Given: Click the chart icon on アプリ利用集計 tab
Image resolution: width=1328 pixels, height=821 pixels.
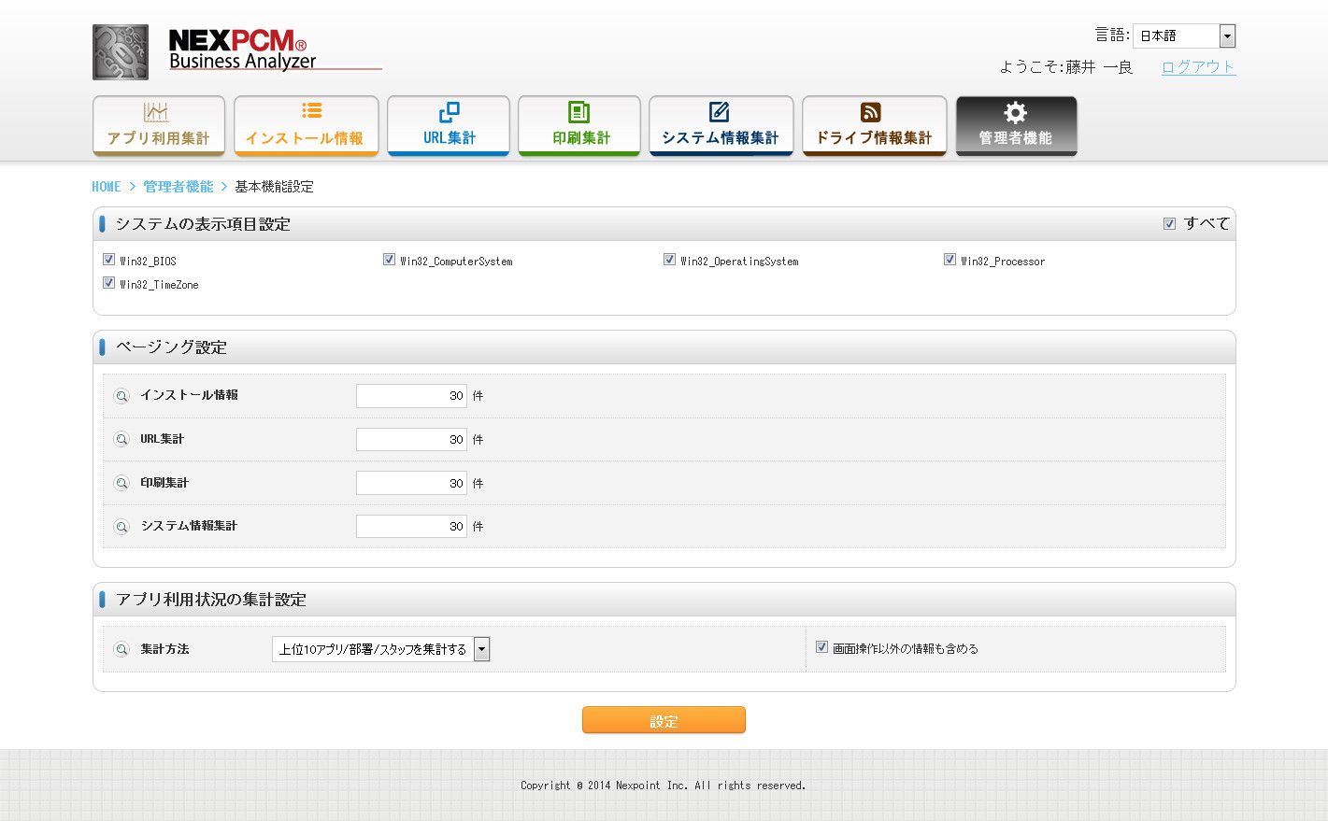Looking at the screenshot, I should pos(156,112).
